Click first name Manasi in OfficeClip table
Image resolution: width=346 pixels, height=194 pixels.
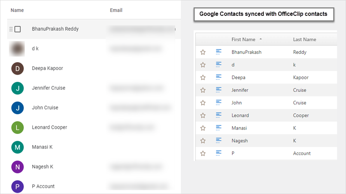tap(239, 128)
